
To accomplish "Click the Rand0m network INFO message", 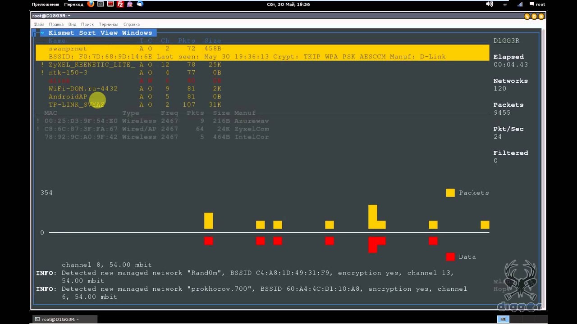I will 245,277.
